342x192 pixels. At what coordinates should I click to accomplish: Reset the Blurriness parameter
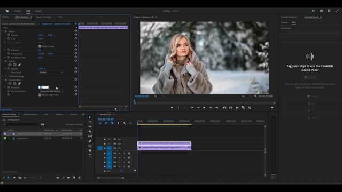point(76,87)
